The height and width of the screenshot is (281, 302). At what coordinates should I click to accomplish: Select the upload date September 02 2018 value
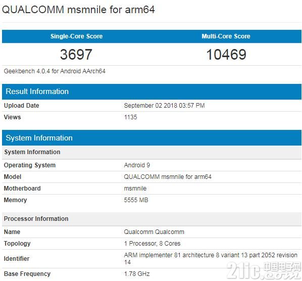coord(164,106)
